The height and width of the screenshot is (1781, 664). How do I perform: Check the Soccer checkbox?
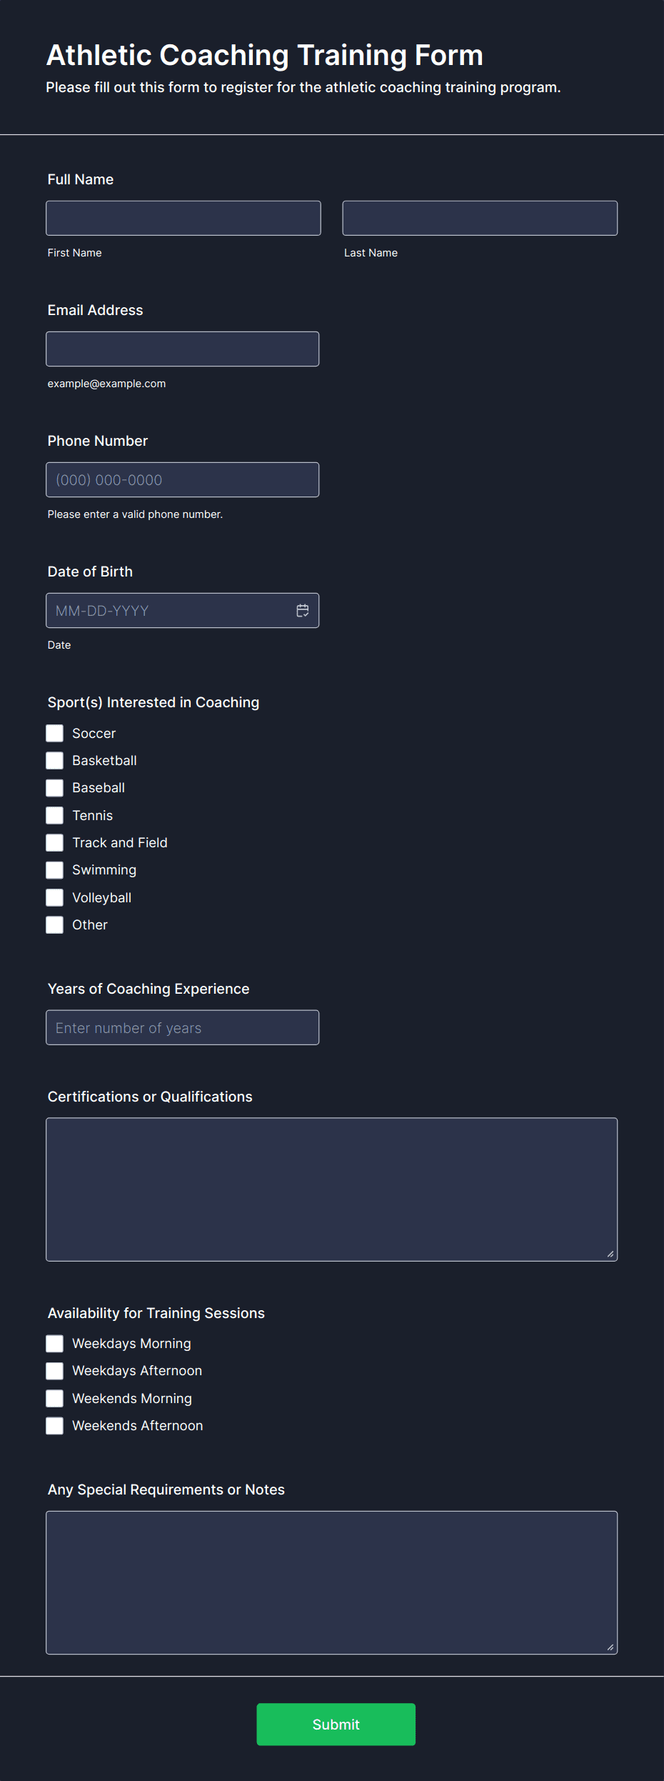click(x=54, y=733)
